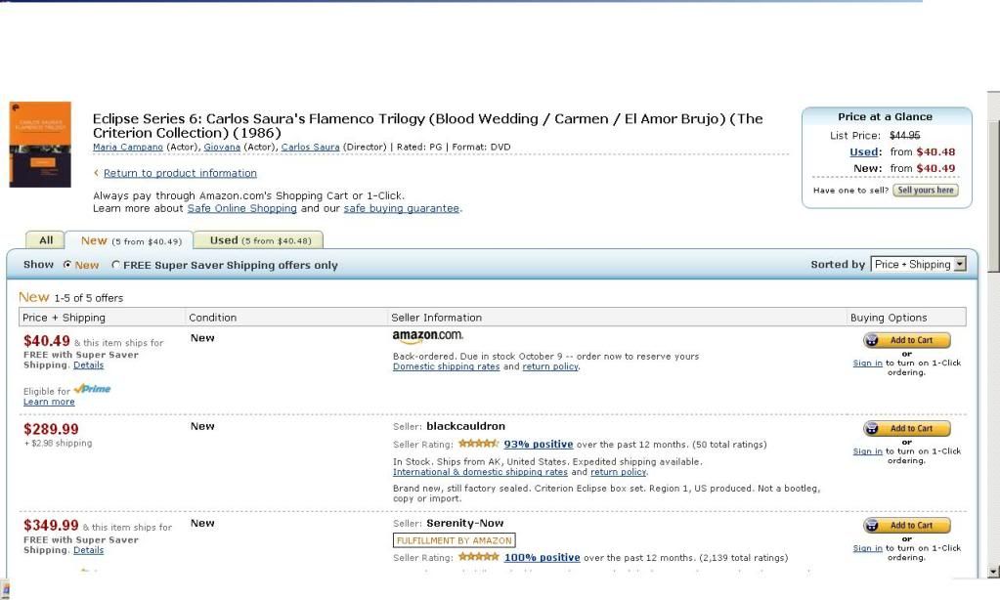Add the $349.99 Serenity-Now offer to cart
This screenshot has width=1000, height=600.
point(907,526)
